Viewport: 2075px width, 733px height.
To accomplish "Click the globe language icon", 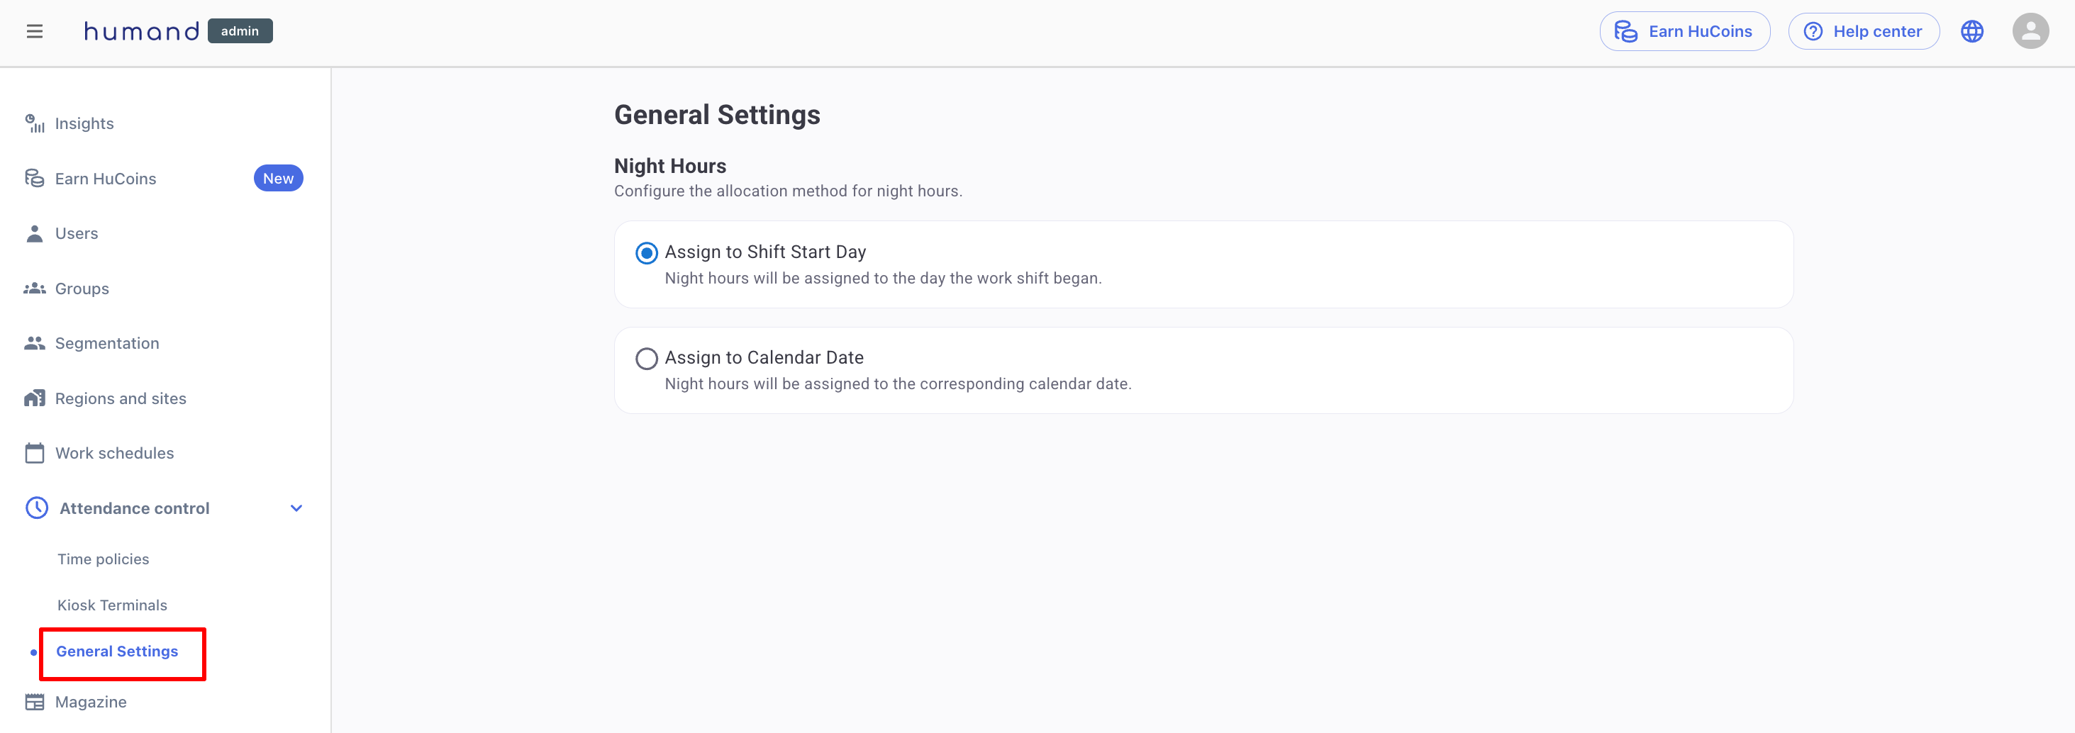I will (1971, 31).
